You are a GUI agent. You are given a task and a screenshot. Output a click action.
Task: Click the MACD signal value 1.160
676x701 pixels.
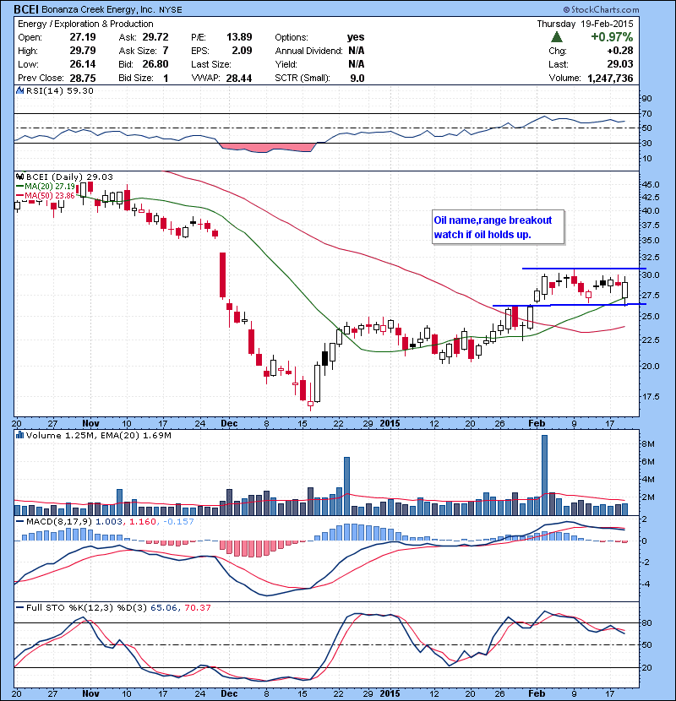(x=143, y=522)
